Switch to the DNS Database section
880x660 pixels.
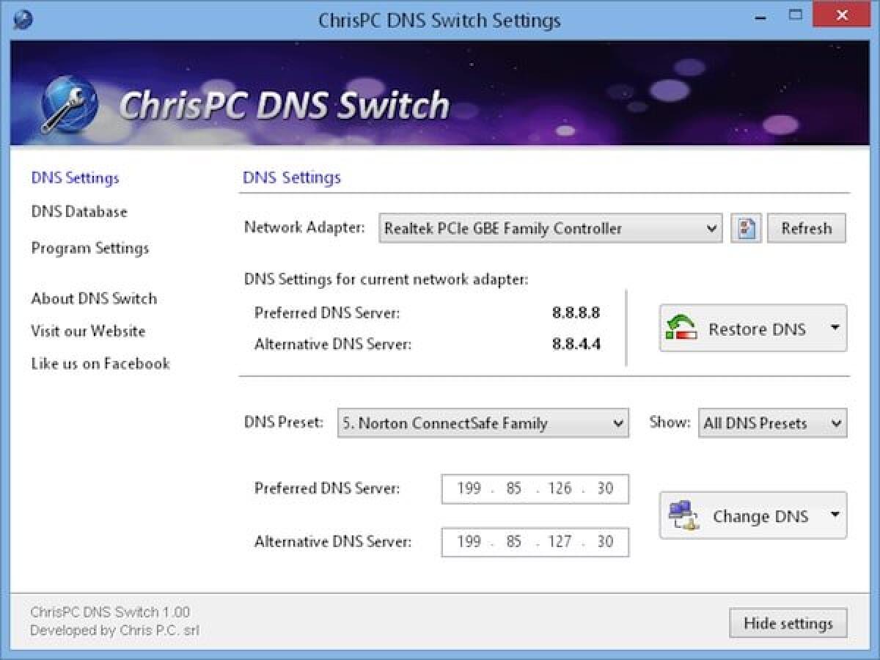[78, 212]
